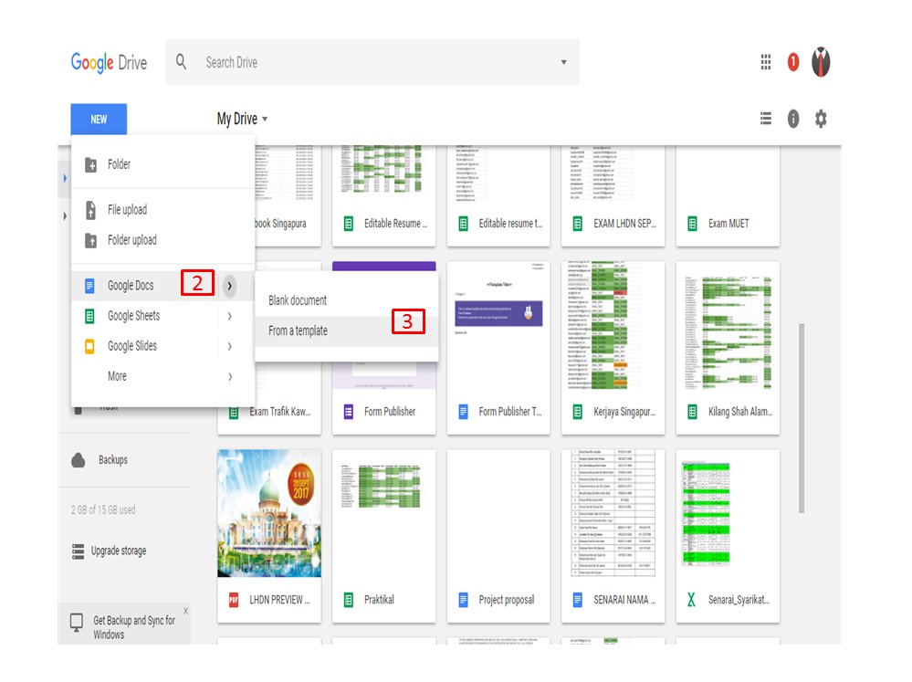This screenshot has width=912, height=682.
Task: Expand the Google Slides submenu arrow
Action: [x=230, y=346]
